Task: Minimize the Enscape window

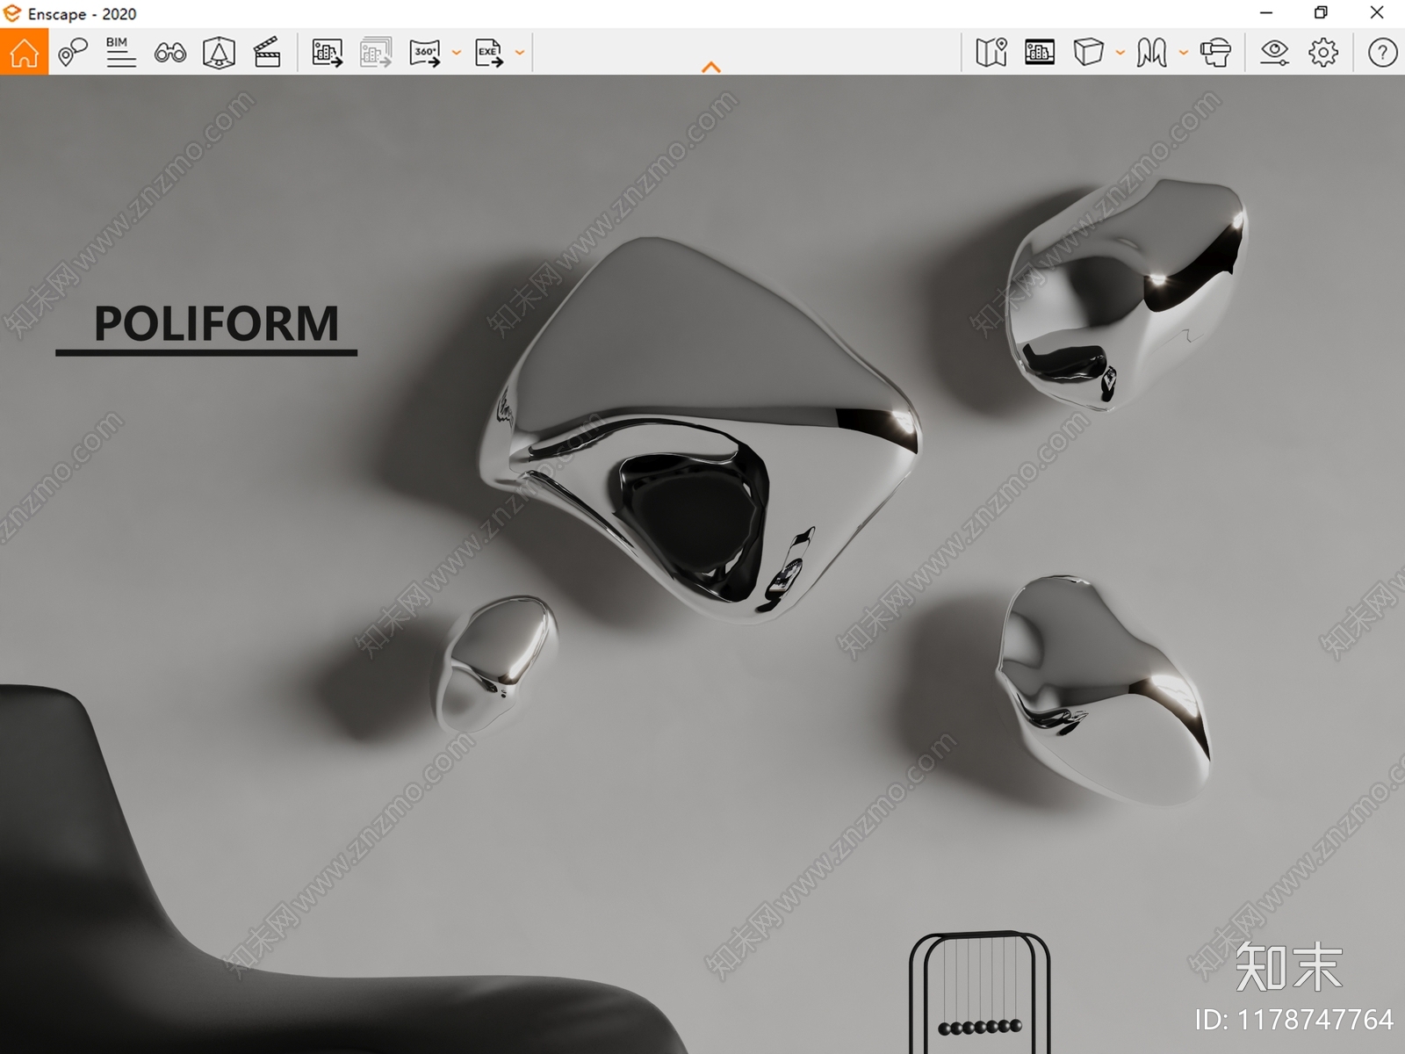Action: (1266, 13)
